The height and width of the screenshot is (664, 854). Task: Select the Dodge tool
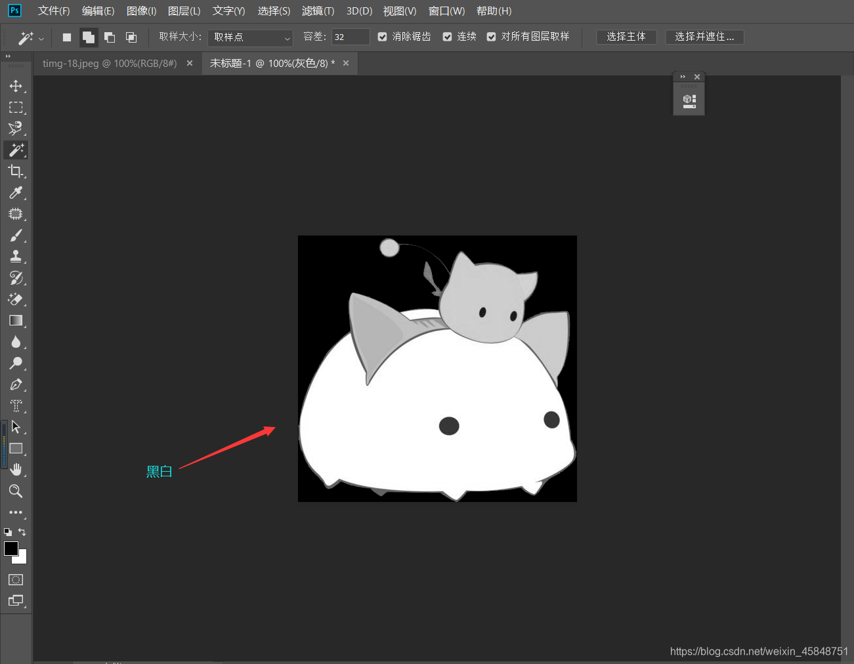point(16,363)
